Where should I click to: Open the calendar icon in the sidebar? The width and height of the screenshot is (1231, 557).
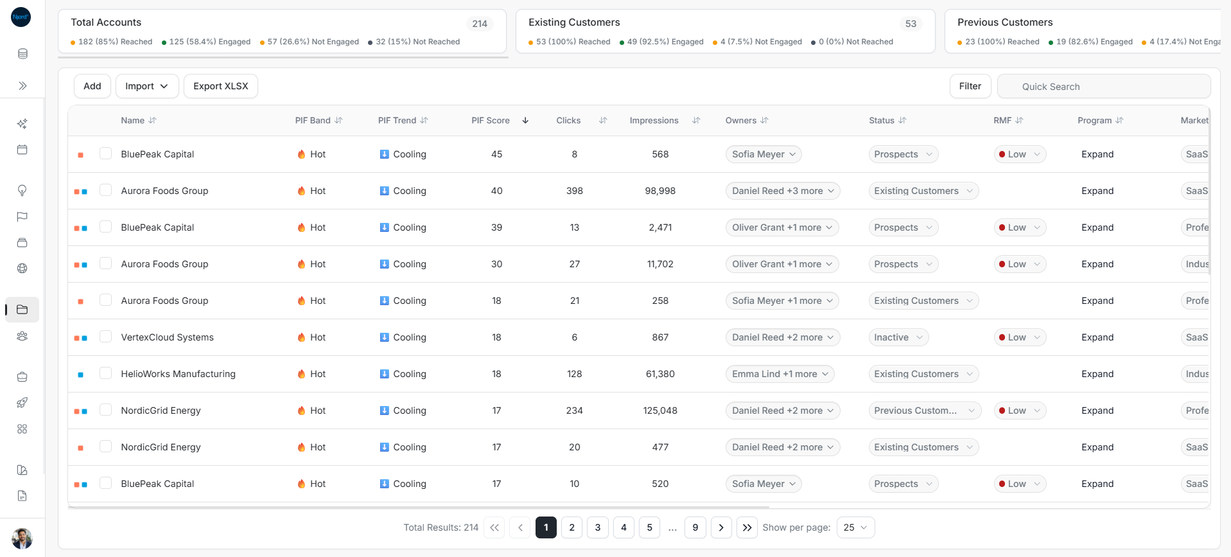(x=22, y=150)
